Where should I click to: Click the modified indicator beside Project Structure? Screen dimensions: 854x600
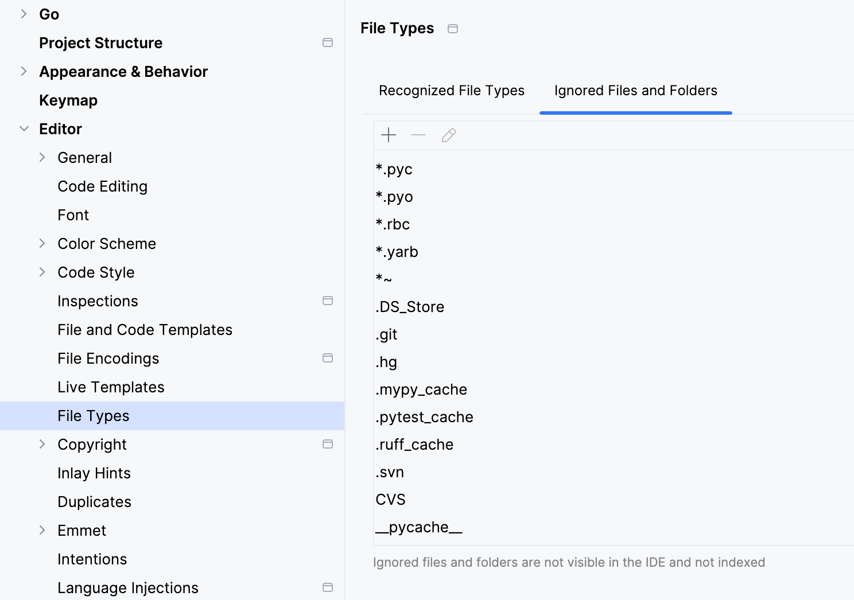tap(328, 42)
